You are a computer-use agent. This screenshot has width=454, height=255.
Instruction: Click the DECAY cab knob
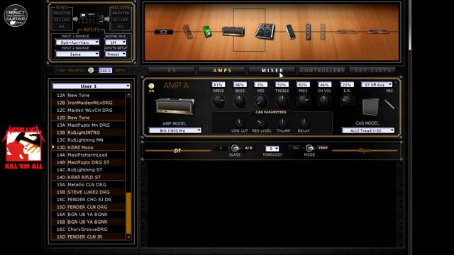point(304,123)
